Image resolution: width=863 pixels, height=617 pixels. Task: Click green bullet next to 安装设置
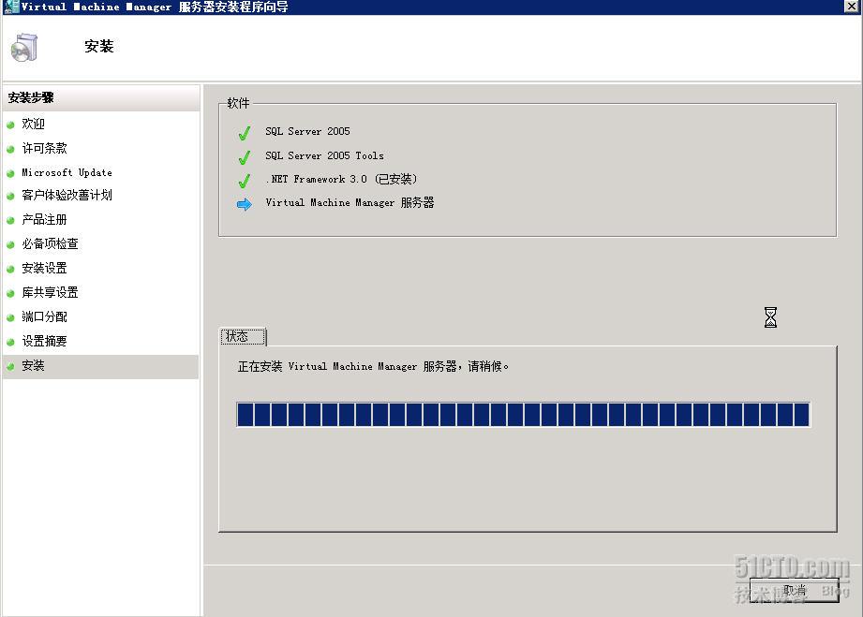pyautogui.click(x=10, y=269)
